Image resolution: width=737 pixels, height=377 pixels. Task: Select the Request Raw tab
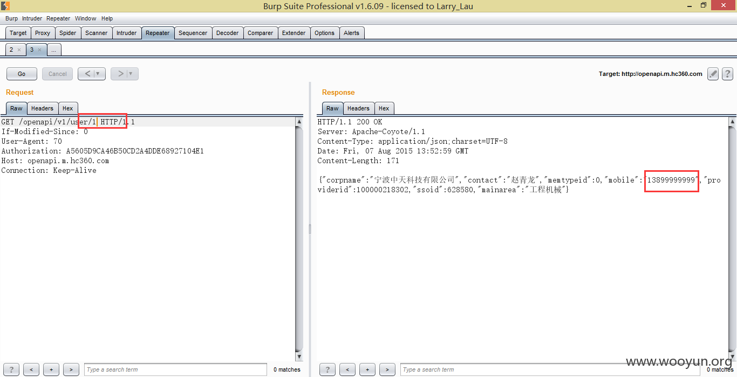pyautogui.click(x=16, y=108)
